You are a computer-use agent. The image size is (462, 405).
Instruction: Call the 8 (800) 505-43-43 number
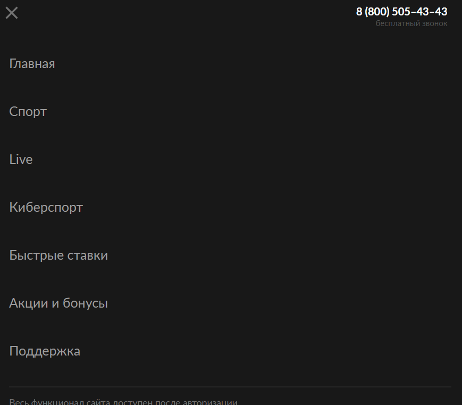coord(401,12)
